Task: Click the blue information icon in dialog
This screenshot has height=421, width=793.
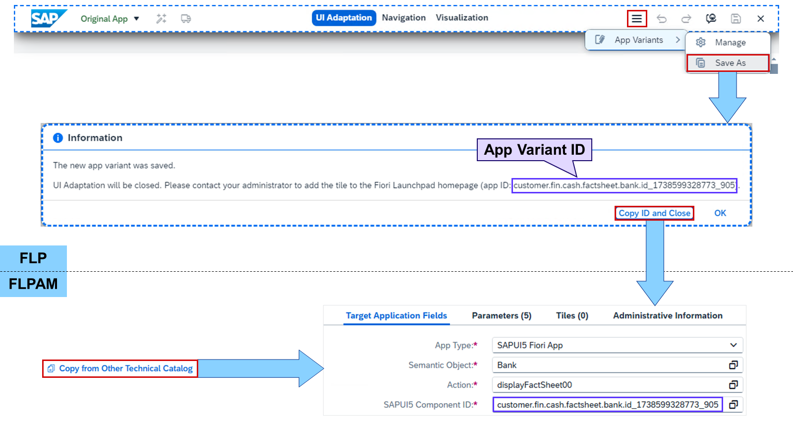Action: [x=58, y=138]
